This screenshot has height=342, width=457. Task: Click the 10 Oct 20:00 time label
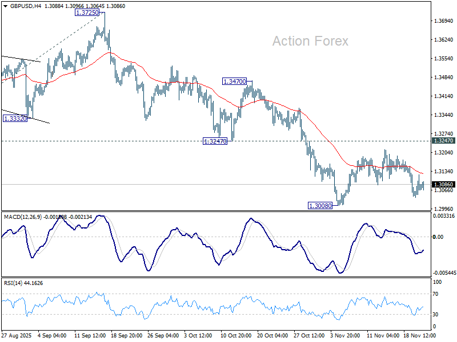tap(236, 336)
